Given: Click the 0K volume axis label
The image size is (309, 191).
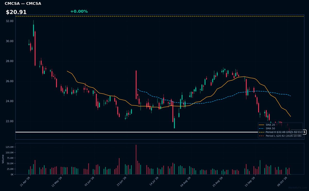Looking at the screenshot, I should (x=12, y=175).
